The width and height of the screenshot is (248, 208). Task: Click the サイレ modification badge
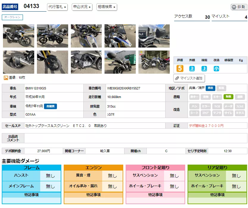(228, 113)
